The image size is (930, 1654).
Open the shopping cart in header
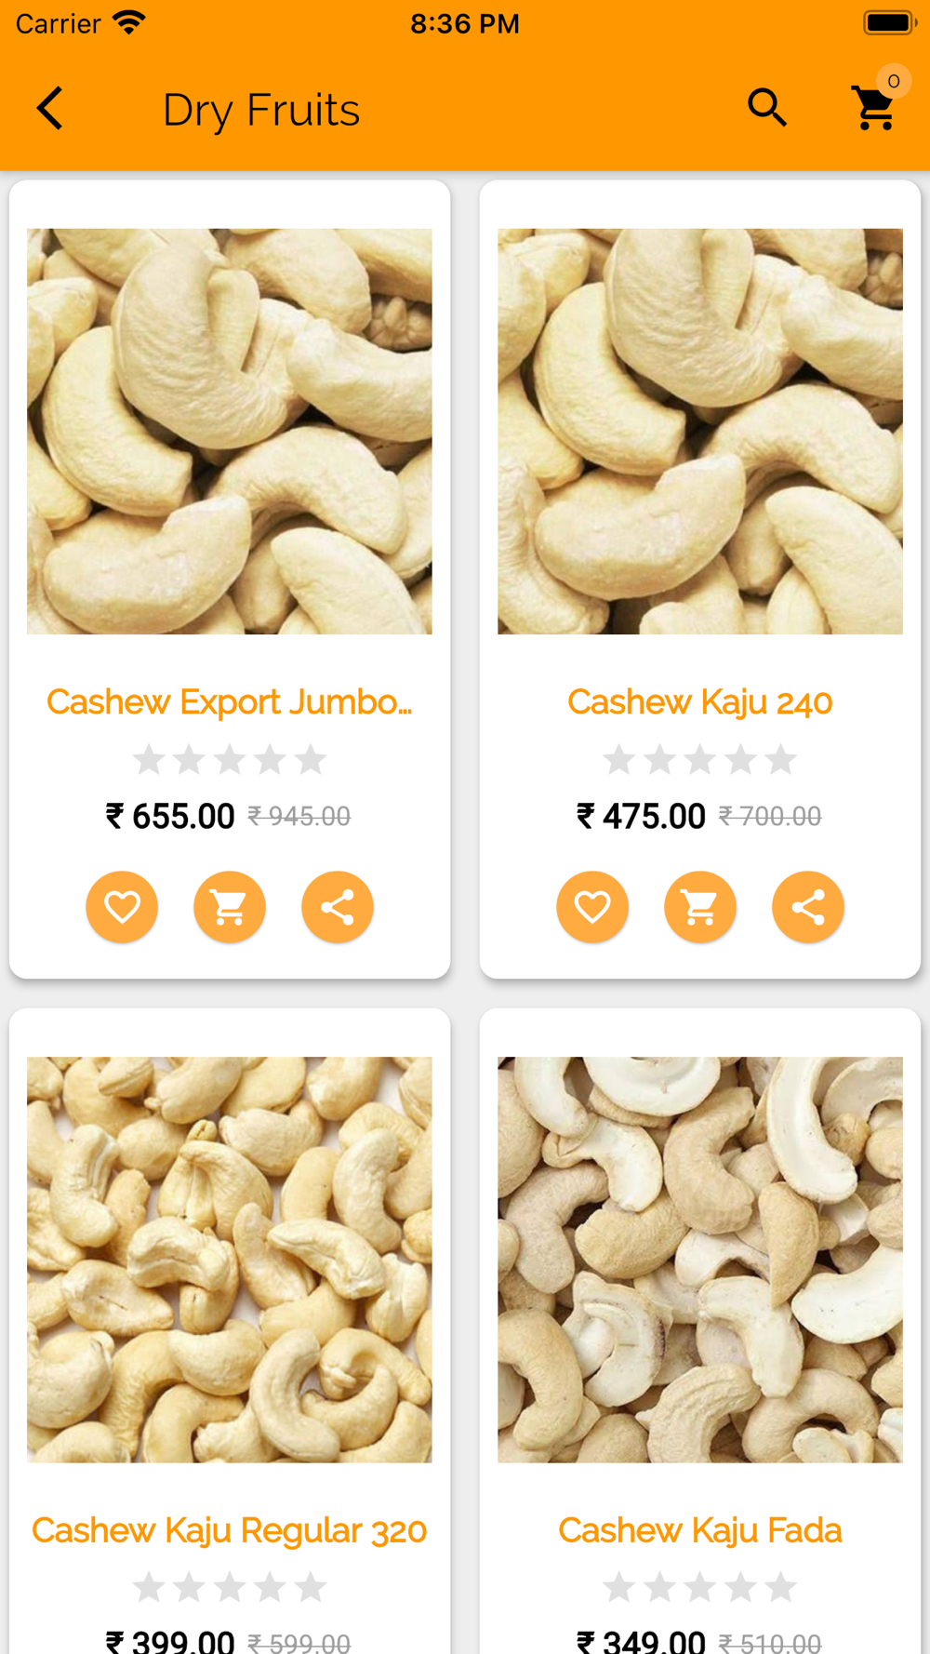[874, 109]
